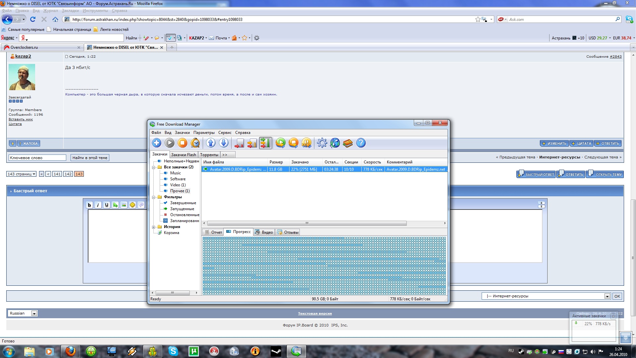Viewport: 636px width, 358px height.
Task: Open Skype from Windows taskbar
Action: coord(173,351)
